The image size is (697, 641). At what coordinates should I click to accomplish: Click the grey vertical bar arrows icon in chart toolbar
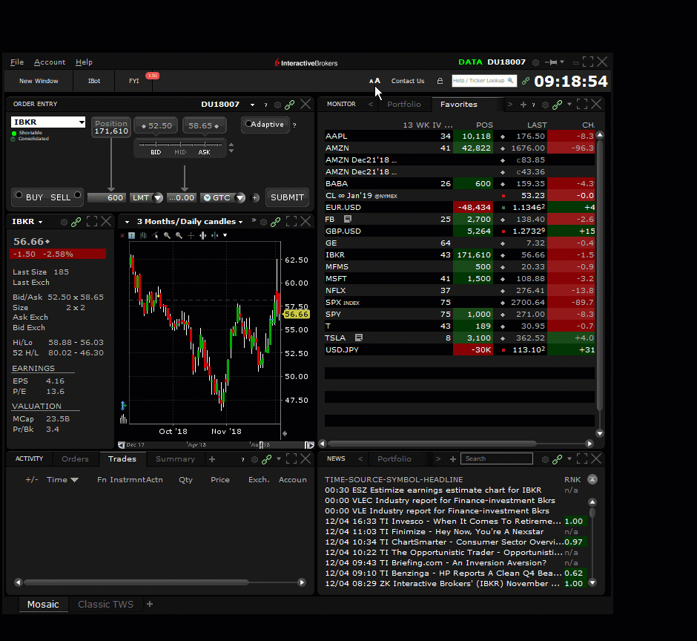pos(202,235)
